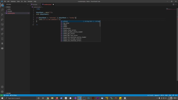
Task: Open the Windows Start menu
Action: [x=2, y=98]
